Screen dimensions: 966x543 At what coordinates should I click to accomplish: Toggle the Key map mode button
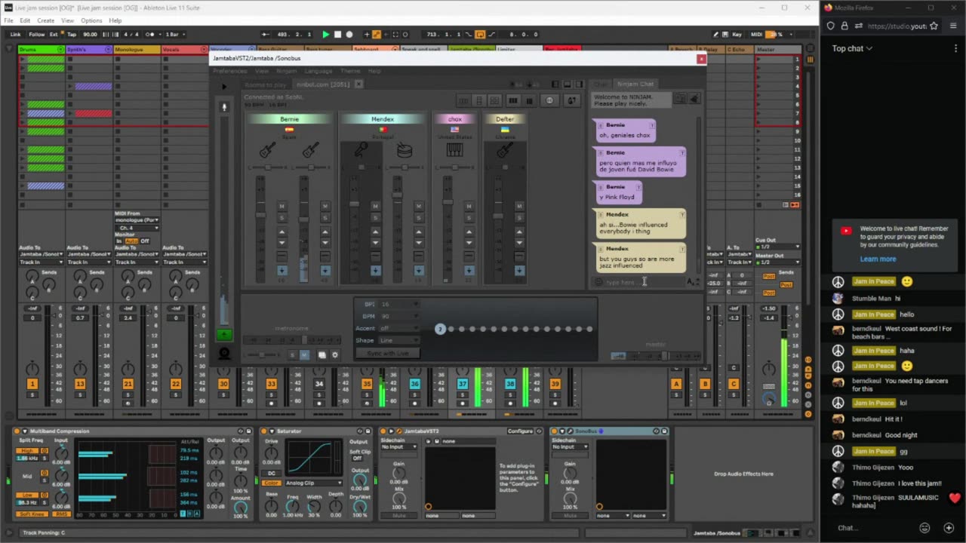click(737, 34)
